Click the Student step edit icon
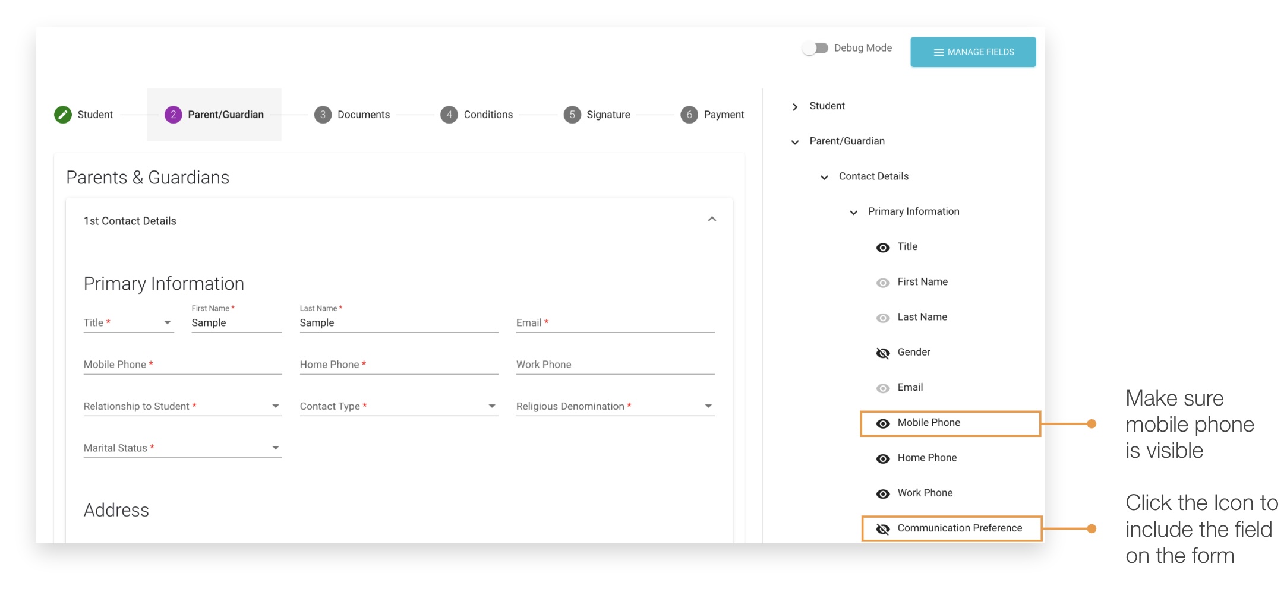The height and width of the screenshot is (608, 1287). [63, 114]
